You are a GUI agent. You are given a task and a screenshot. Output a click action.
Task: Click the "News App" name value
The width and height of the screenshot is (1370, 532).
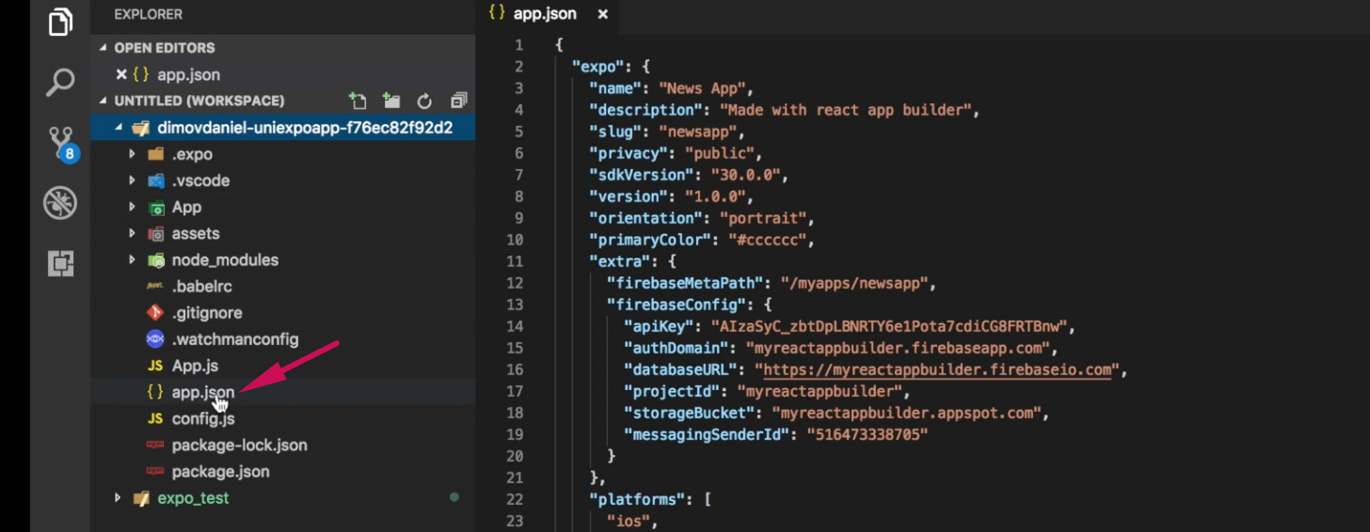(701, 88)
